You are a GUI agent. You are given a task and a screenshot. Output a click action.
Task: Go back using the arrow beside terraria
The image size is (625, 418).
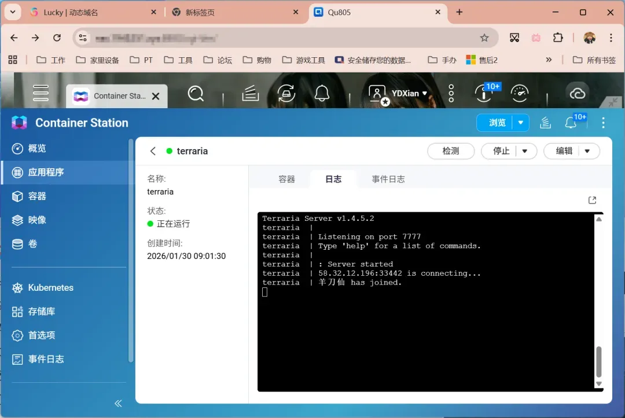153,151
